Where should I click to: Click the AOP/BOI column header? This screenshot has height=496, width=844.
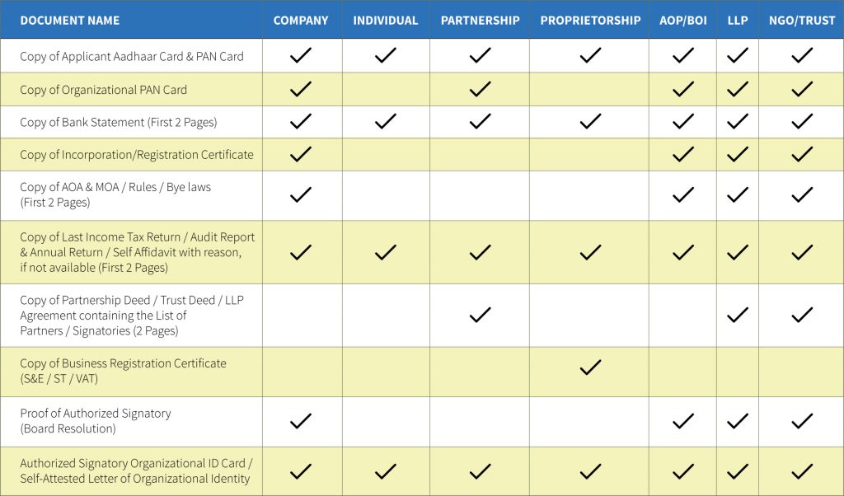pos(682,20)
